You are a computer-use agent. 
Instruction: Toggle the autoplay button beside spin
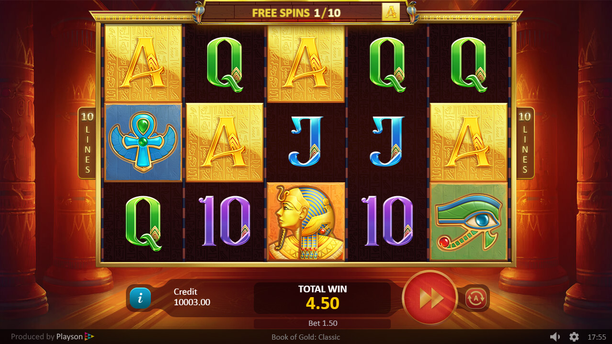pos(476,299)
